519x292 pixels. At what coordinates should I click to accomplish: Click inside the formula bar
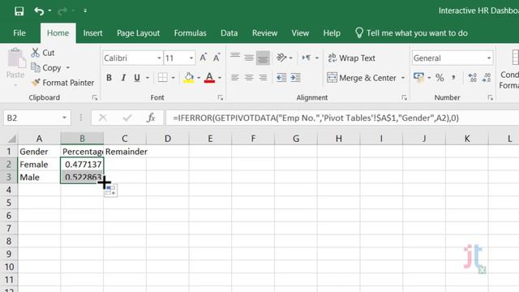[342, 118]
